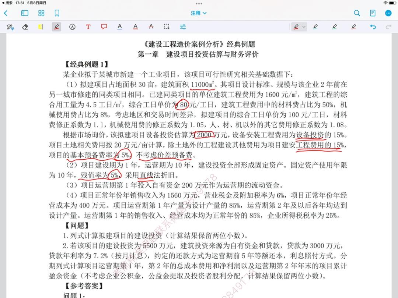This screenshot has height=298, width=398.
Task: Toggle strikethrough annotation mode
Action: tap(151, 26)
